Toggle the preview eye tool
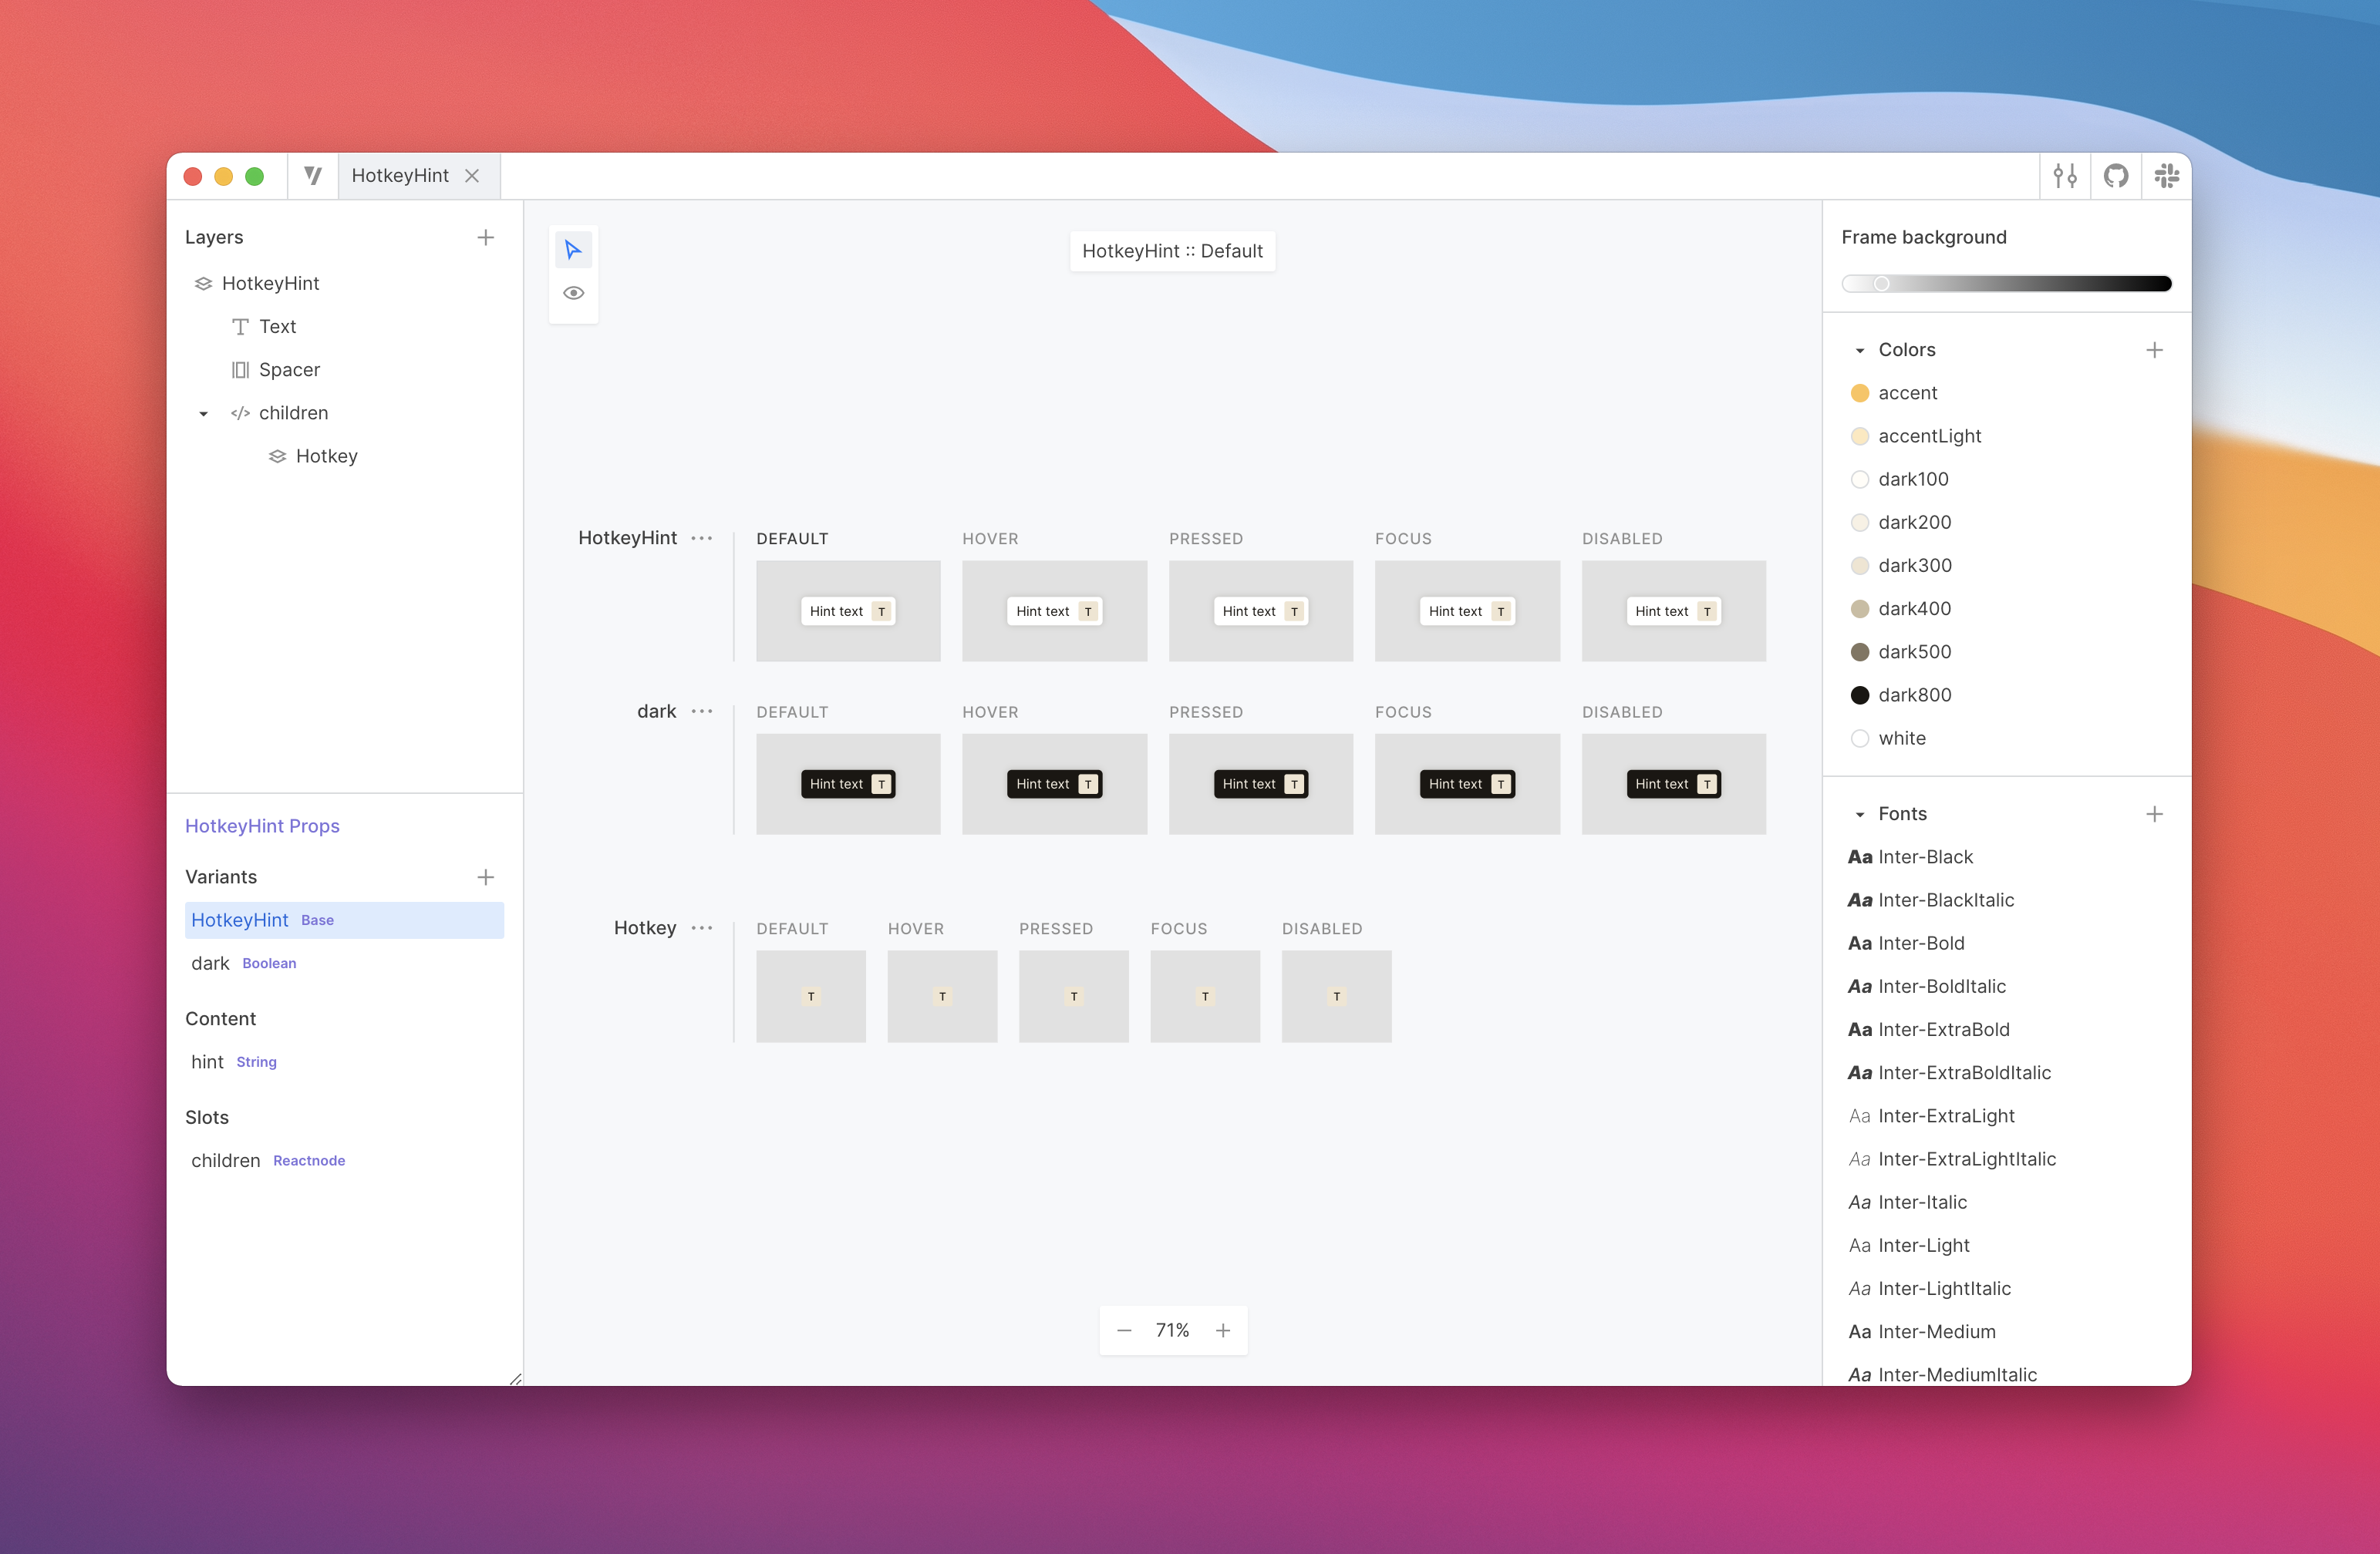The width and height of the screenshot is (2380, 1554). coord(573,293)
